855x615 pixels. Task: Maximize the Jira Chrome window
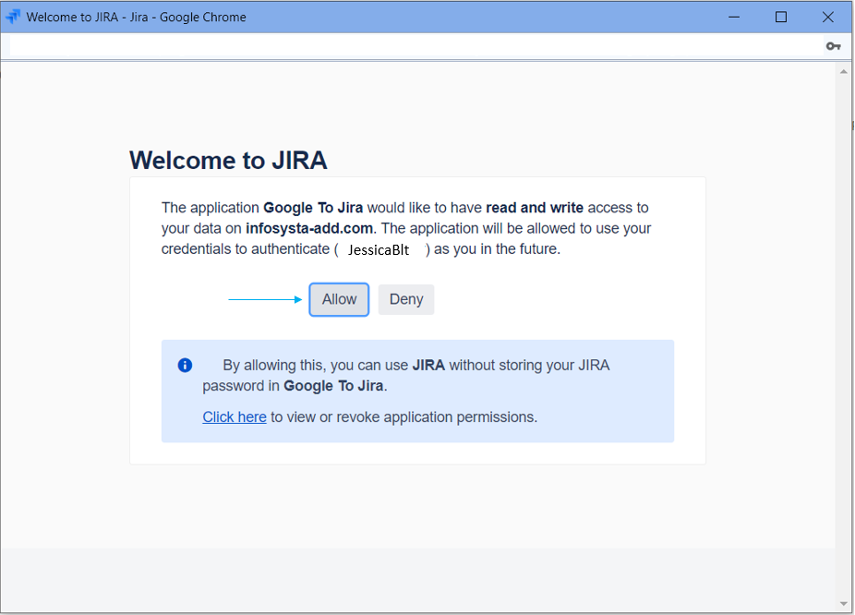click(781, 17)
